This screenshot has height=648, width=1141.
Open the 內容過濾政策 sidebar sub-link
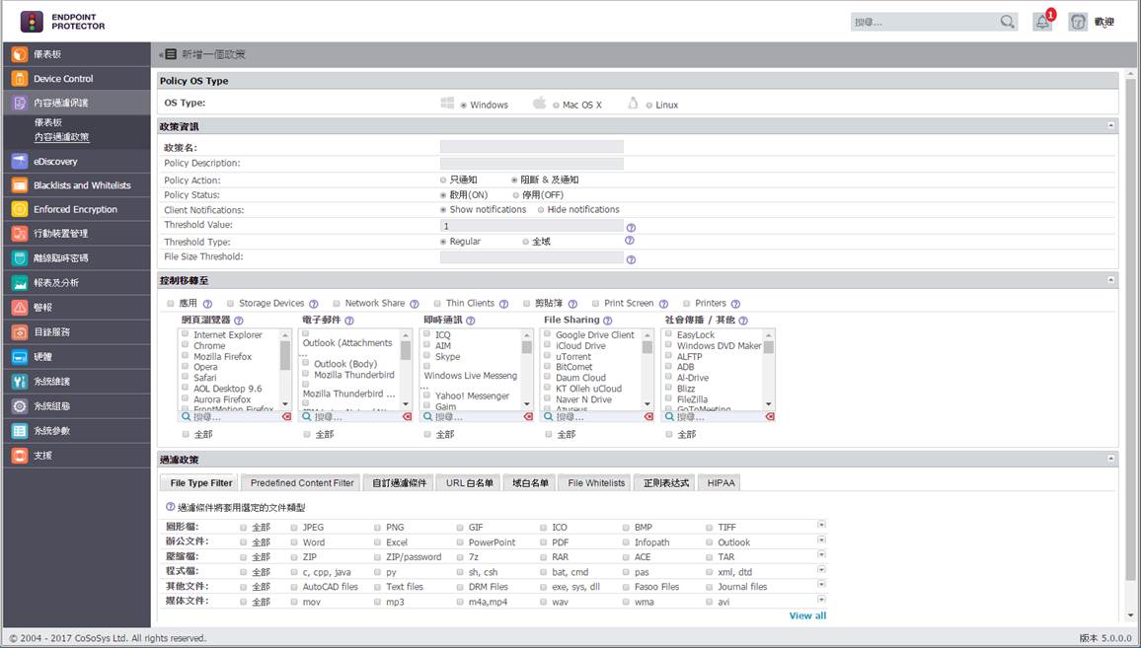[x=62, y=137]
